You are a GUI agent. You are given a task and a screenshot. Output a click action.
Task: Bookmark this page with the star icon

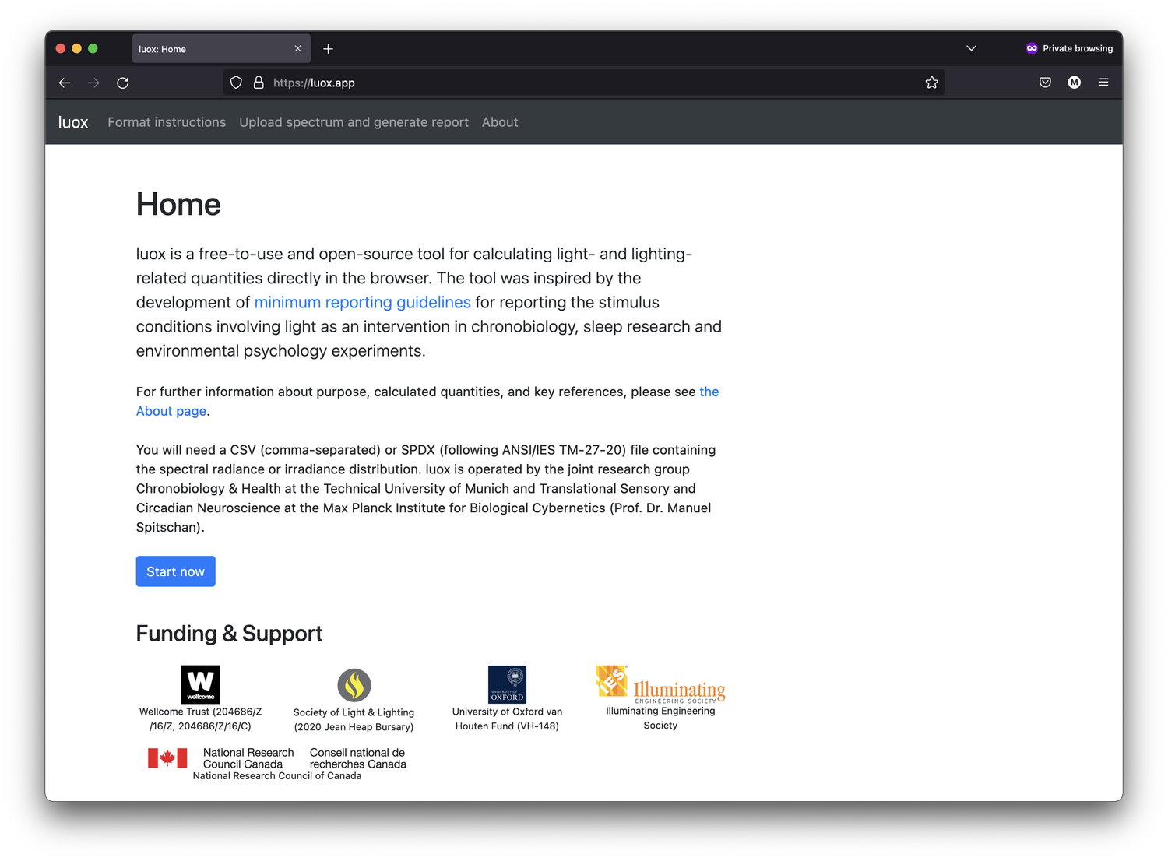tap(931, 83)
